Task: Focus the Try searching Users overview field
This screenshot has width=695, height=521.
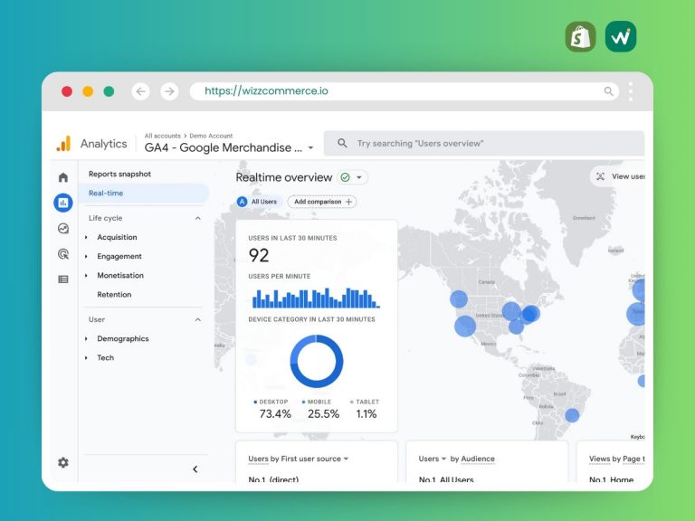Action: coord(484,144)
